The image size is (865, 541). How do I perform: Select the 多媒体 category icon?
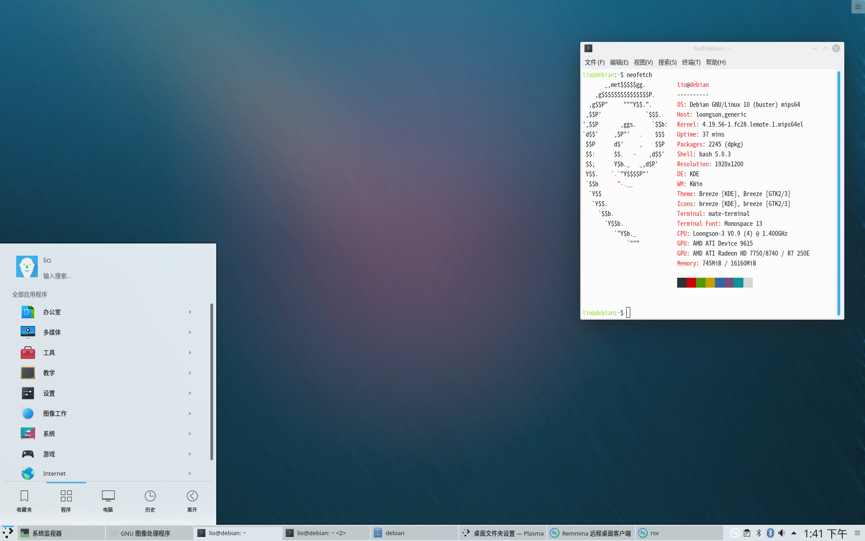point(27,332)
